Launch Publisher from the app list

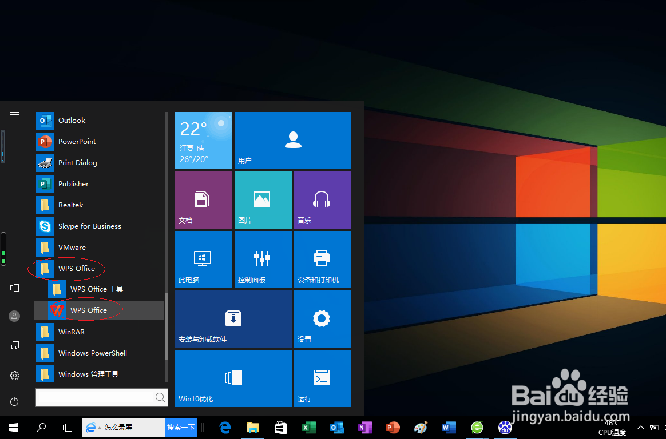[x=100, y=183]
